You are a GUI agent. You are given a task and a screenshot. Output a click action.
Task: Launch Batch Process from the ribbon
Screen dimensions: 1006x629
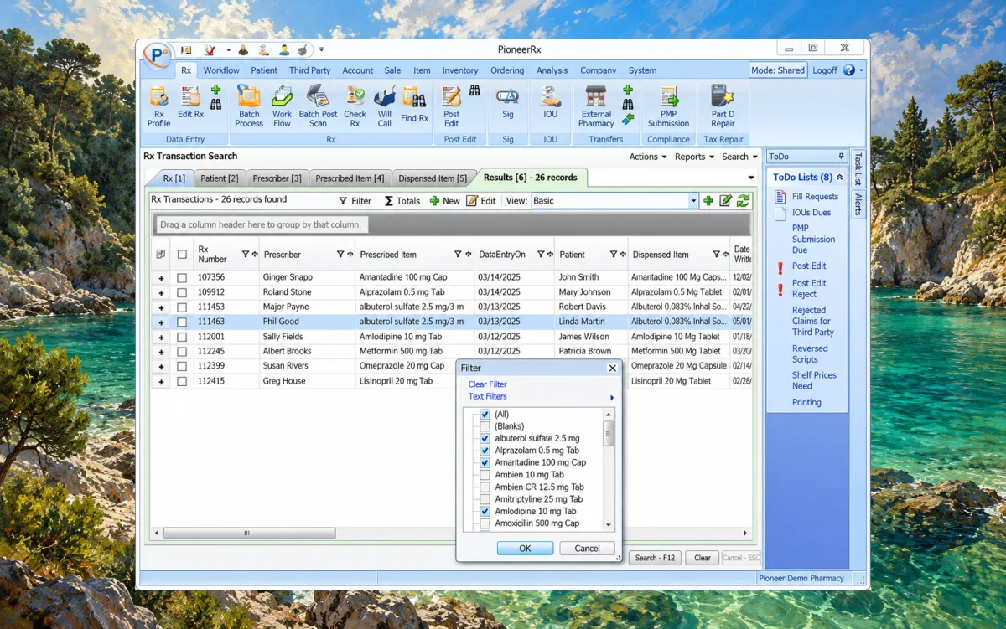pos(249,106)
